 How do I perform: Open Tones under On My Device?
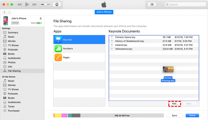click(11, 107)
